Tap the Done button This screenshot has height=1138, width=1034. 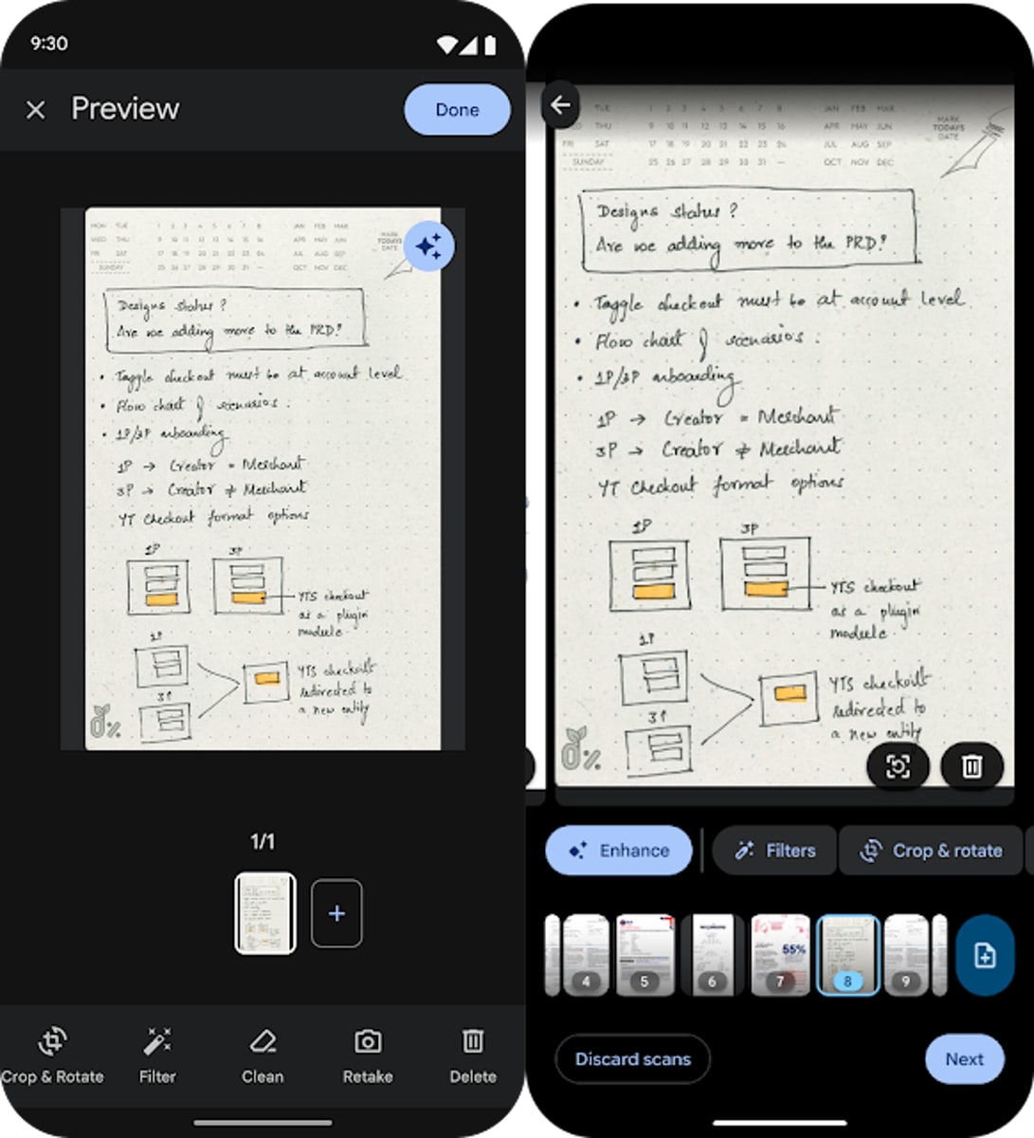pyautogui.click(x=457, y=110)
